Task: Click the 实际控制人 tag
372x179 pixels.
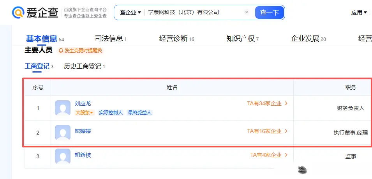Action: pos(111,113)
